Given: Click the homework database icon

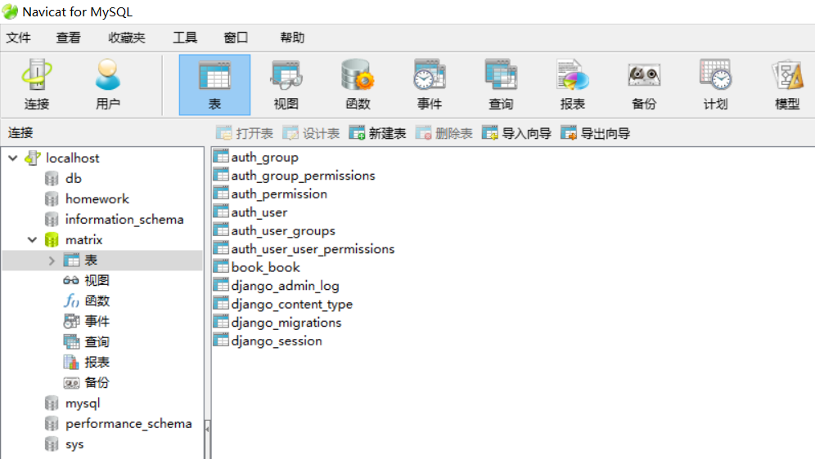Looking at the screenshot, I should [52, 198].
